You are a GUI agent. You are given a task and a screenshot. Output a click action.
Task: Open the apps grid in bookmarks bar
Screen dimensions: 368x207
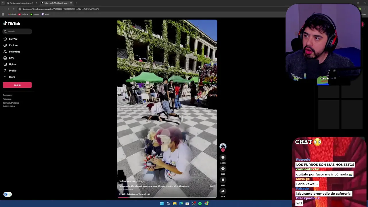point(3,14)
